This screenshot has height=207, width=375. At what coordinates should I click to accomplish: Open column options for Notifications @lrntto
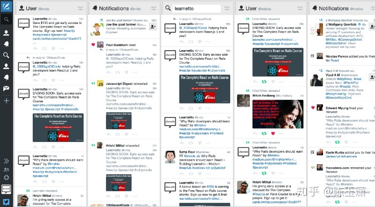point(154,8)
